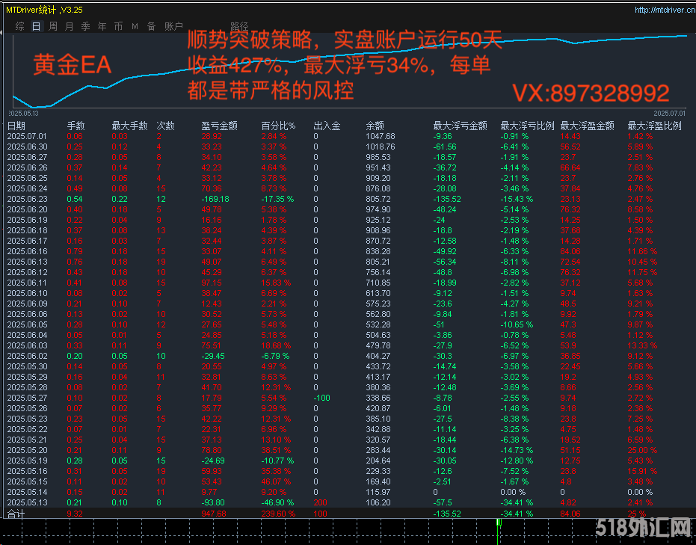
Task: Switch to the 综 summary tab
Action: (x=19, y=27)
